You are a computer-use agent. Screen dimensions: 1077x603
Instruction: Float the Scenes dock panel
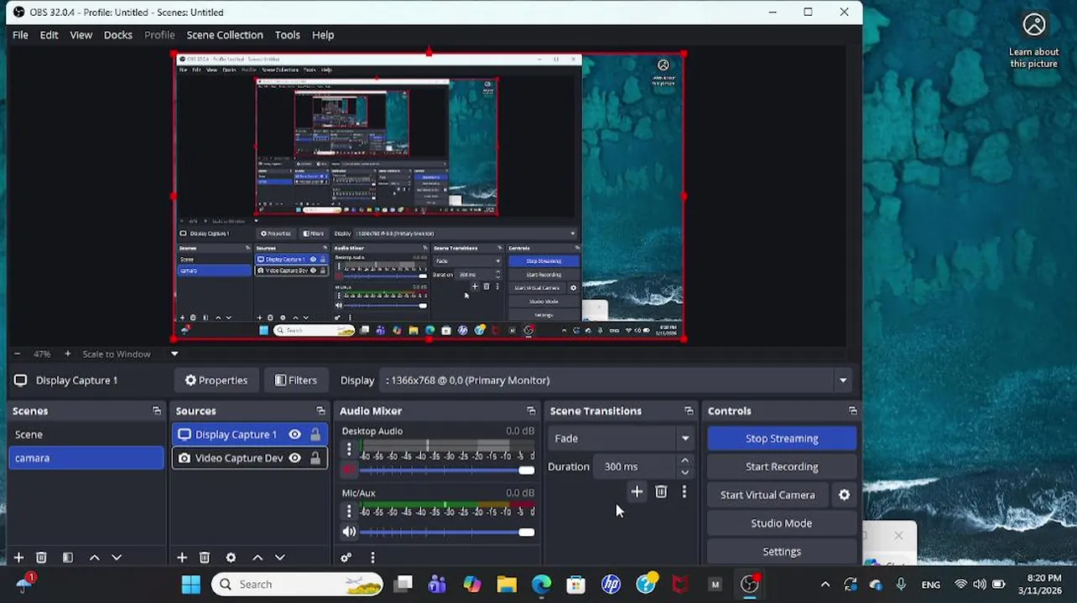click(157, 411)
